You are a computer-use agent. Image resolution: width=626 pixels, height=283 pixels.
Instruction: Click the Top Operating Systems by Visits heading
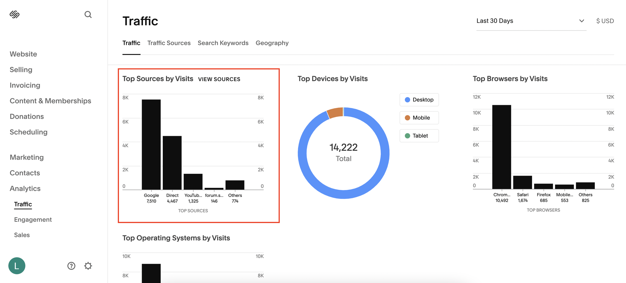pyautogui.click(x=176, y=238)
